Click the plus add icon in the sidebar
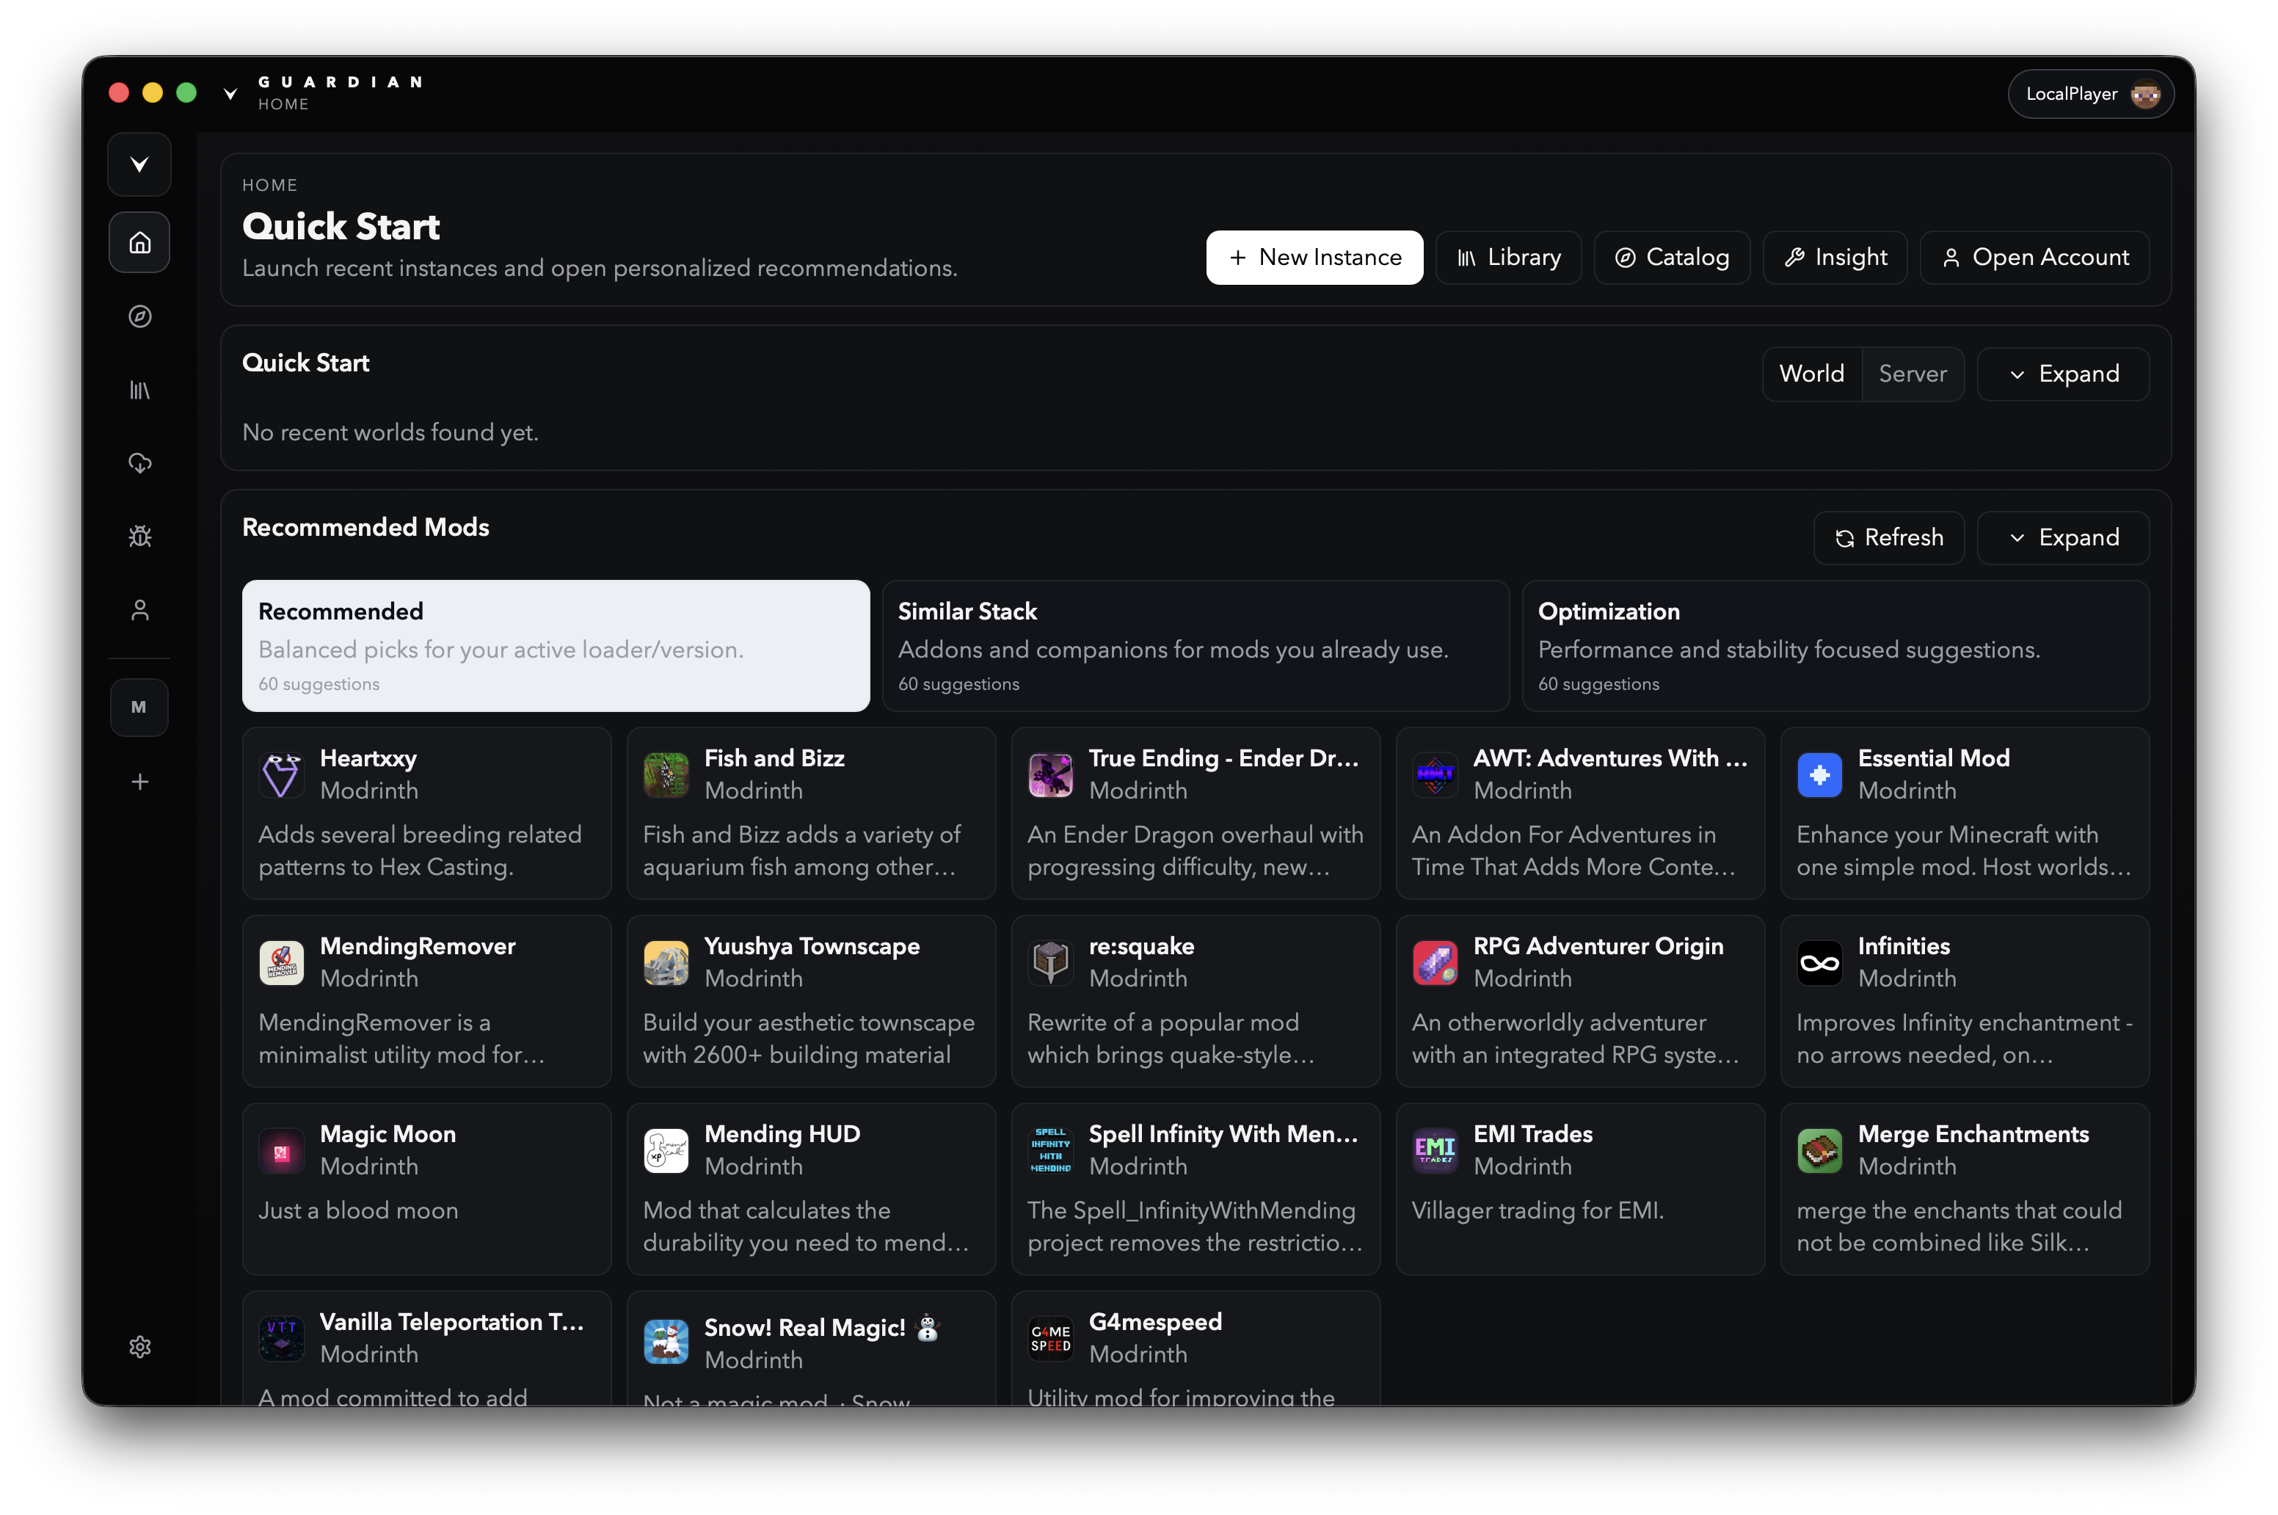Viewport: 2278px width, 1515px height. pyautogui.click(x=140, y=782)
